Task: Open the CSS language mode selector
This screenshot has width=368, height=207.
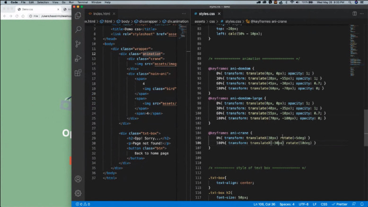Action: click(x=324, y=204)
